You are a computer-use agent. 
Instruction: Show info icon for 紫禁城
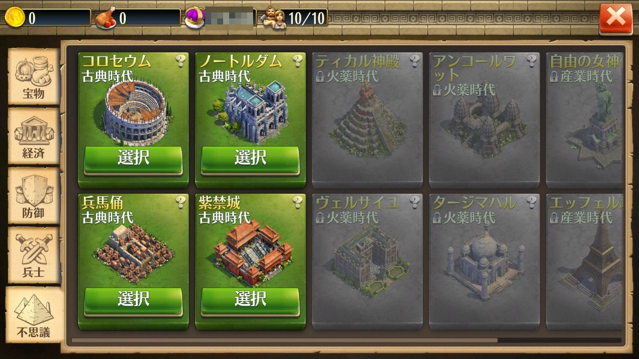(298, 202)
